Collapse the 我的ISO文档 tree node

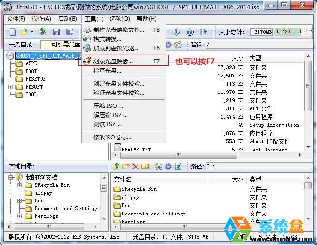[11, 177]
